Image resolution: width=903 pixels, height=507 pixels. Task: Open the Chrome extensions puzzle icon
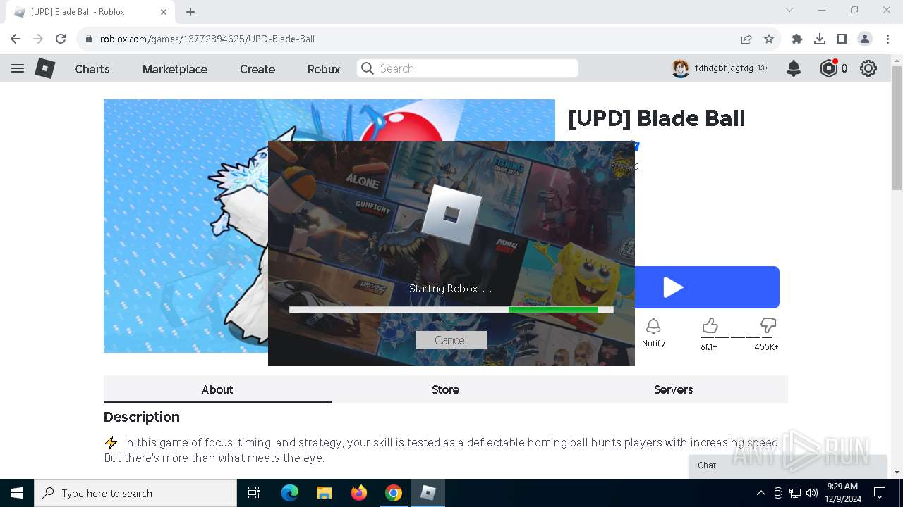pos(797,39)
